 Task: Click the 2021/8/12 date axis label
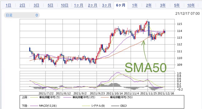pyautogui.click(x=63, y=93)
